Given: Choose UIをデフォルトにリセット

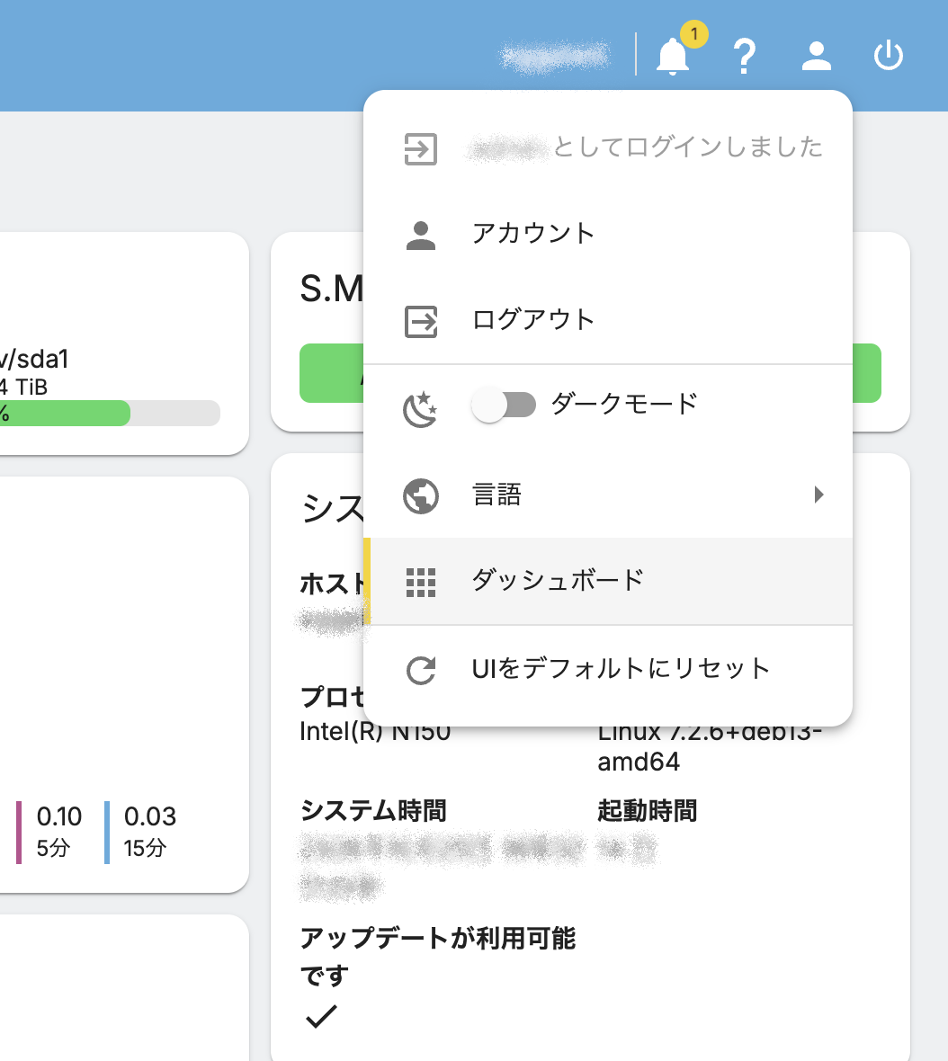Looking at the screenshot, I should pyautogui.click(x=608, y=669).
